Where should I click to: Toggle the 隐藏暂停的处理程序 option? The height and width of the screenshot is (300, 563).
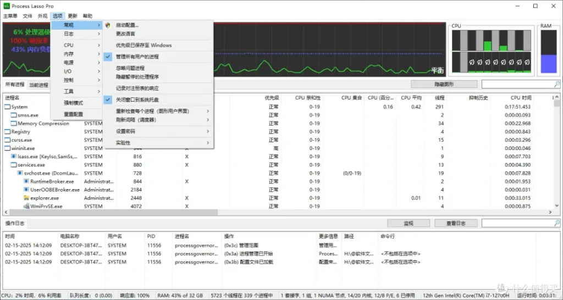click(158, 77)
